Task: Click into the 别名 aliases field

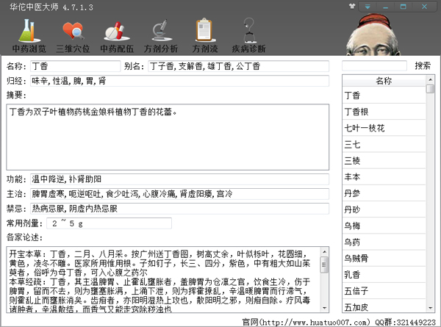Action: tap(238, 66)
